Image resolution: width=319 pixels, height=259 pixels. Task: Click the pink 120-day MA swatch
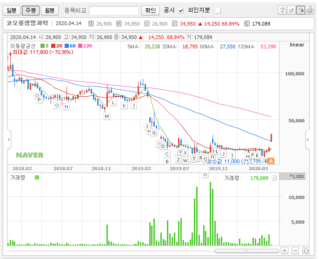80,46
